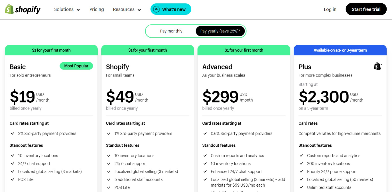
Task: Click checkmark next to Unlimited staff accounts
Action: 302,187
